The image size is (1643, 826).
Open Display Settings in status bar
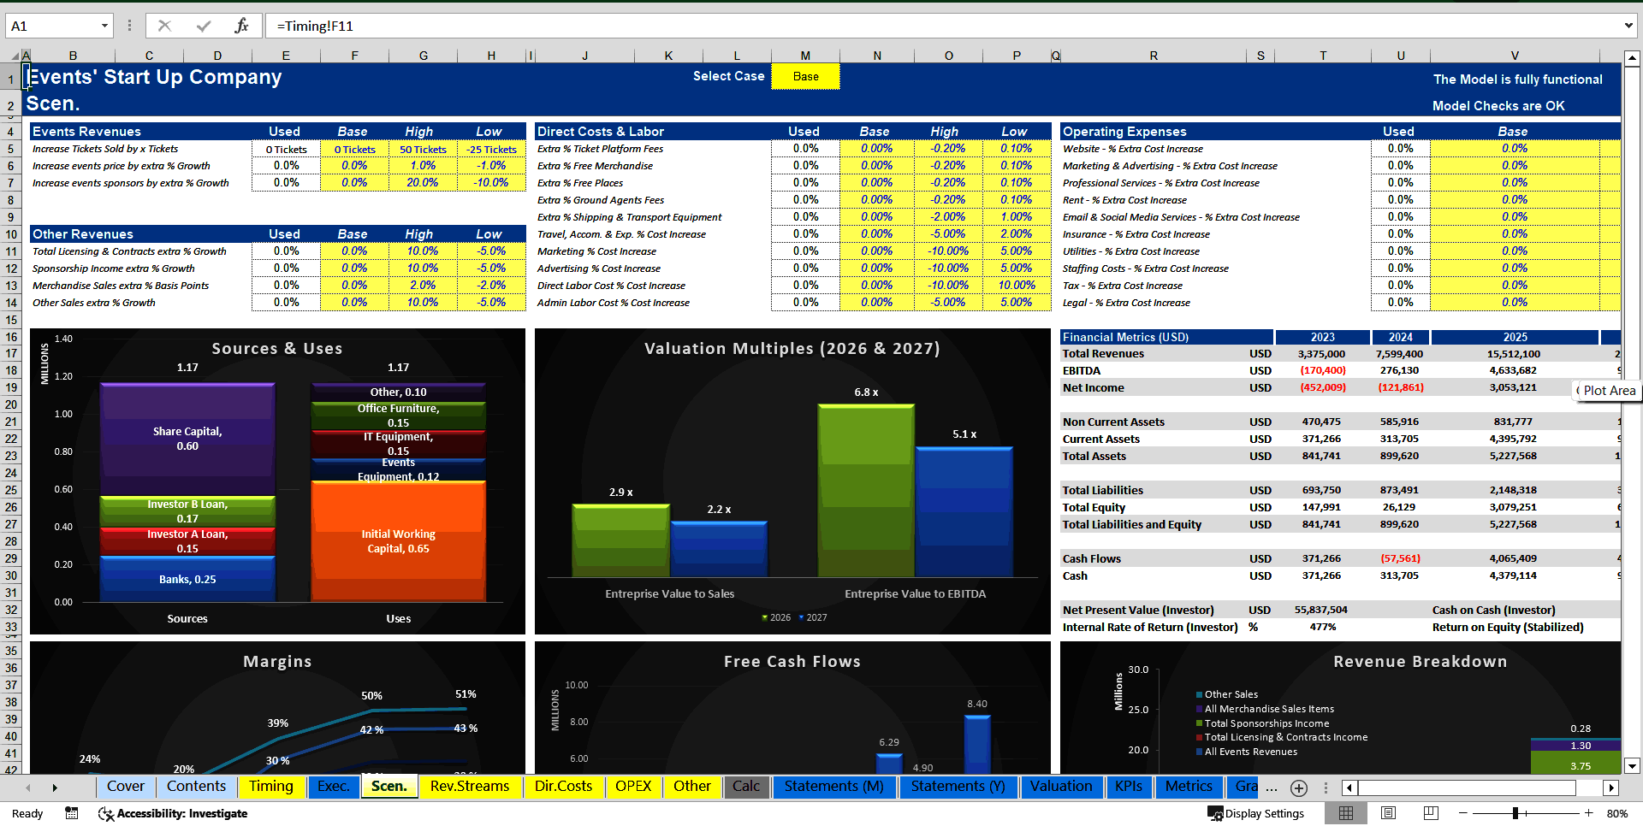point(1255,813)
